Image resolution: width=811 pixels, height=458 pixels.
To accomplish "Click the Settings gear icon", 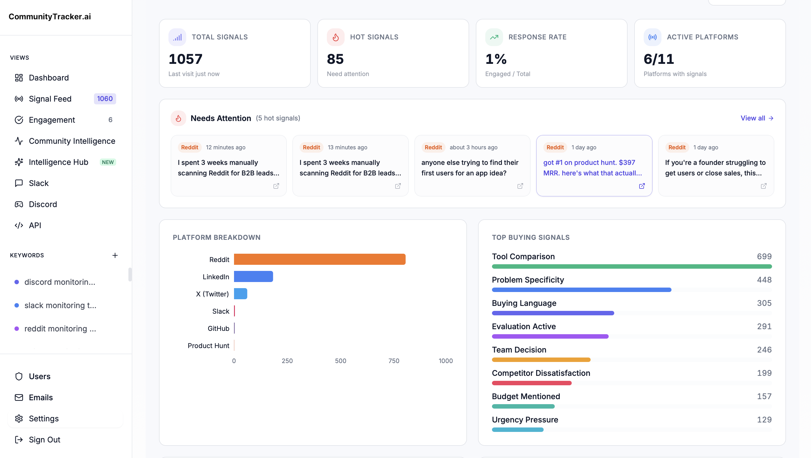I will [x=19, y=418].
